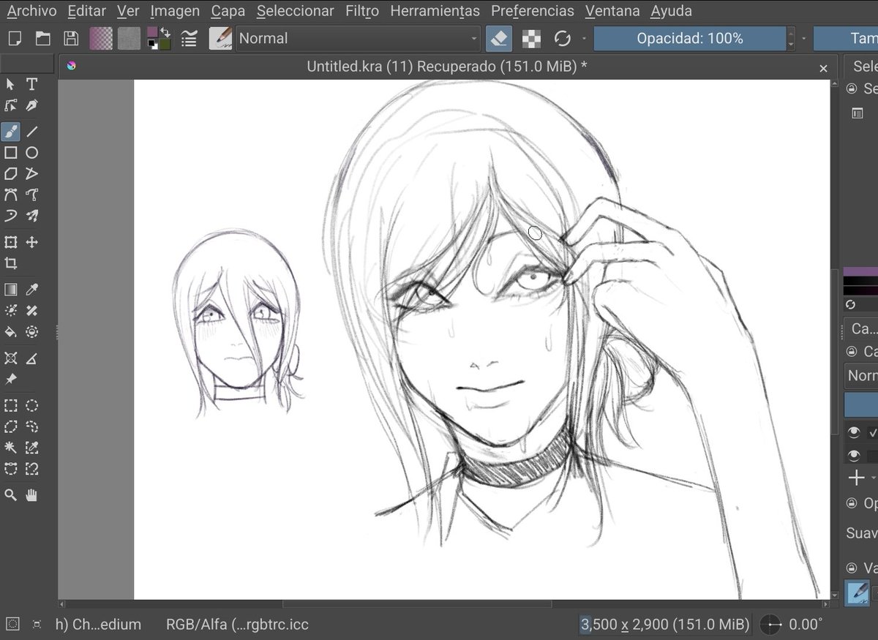Open the Normal blending mode dropdown
This screenshot has height=640, width=878.
358,39
